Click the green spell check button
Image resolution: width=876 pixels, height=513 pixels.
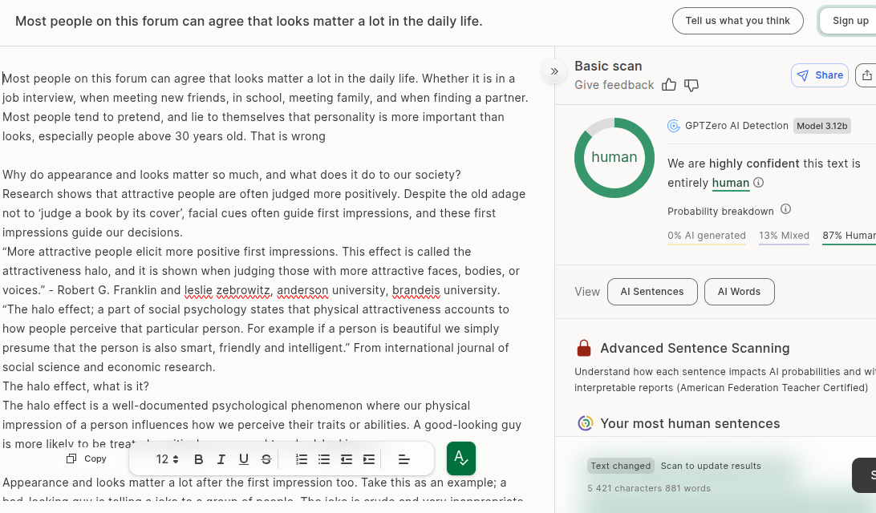461,458
